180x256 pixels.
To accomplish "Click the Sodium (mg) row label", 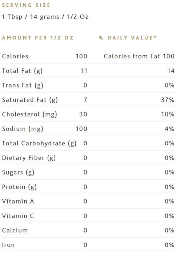I will (23, 129).
